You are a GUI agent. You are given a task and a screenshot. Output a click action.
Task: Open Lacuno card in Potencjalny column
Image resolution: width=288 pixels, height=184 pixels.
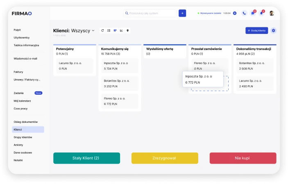click(x=75, y=66)
